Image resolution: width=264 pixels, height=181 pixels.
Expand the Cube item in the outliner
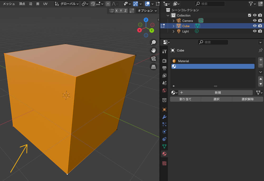pos(173,26)
